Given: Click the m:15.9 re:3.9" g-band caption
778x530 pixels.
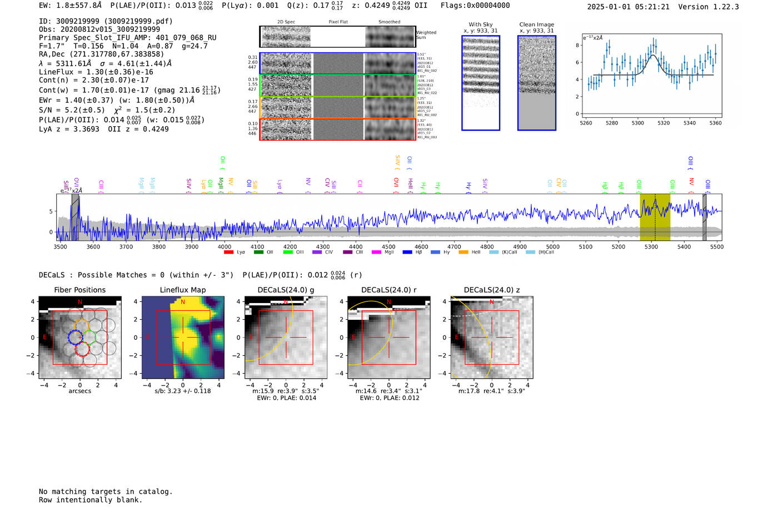Looking at the screenshot, I should tap(286, 391).
